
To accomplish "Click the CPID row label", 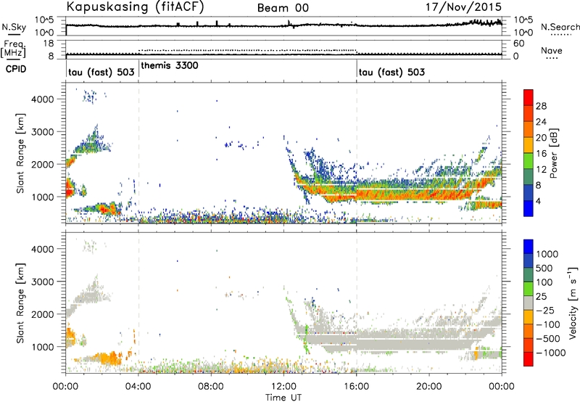I will (16, 69).
